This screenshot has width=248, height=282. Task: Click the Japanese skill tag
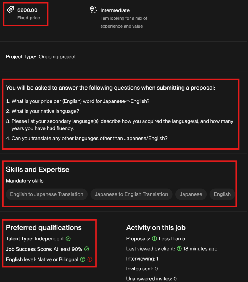point(191,194)
